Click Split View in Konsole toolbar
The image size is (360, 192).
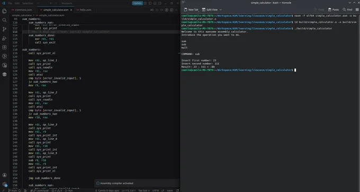[x=210, y=9]
